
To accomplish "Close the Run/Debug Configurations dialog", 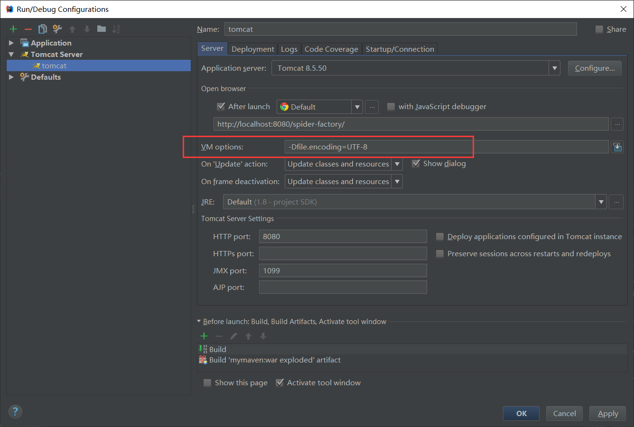I will [x=624, y=9].
